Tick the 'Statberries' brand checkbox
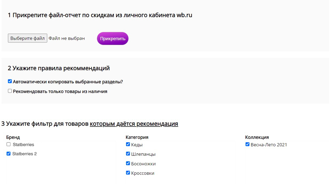This screenshot has width=332, height=184. (9, 144)
